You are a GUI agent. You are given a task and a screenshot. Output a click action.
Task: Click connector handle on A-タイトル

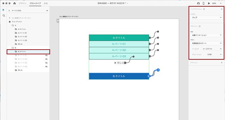coord(150,38)
